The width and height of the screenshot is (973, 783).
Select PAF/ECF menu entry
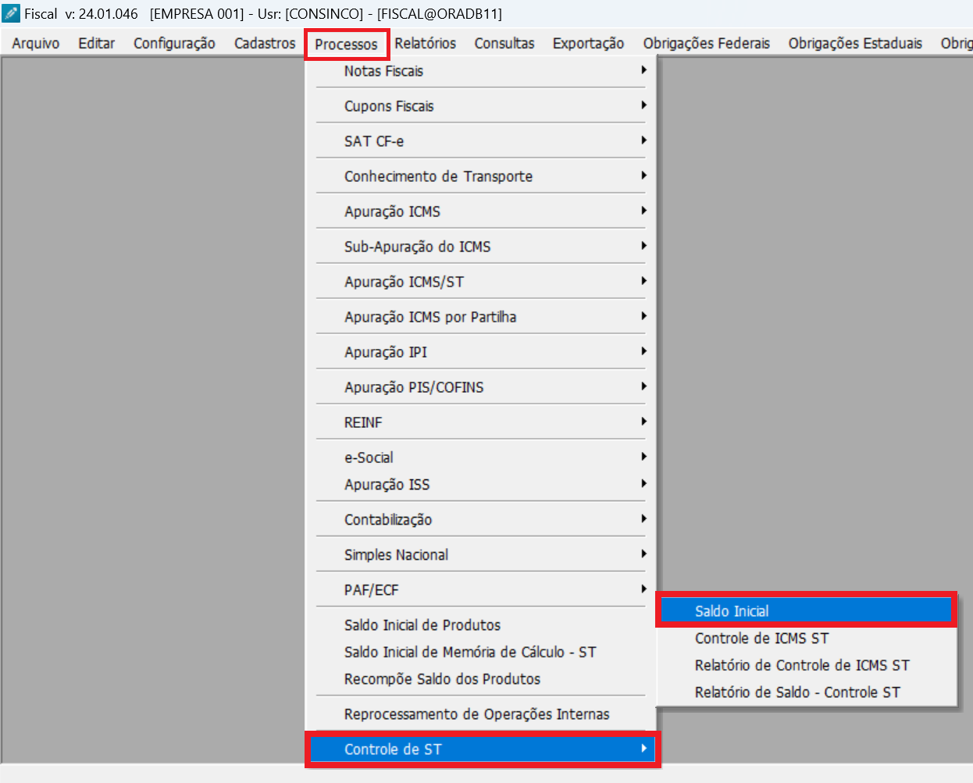tap(481, 590)
